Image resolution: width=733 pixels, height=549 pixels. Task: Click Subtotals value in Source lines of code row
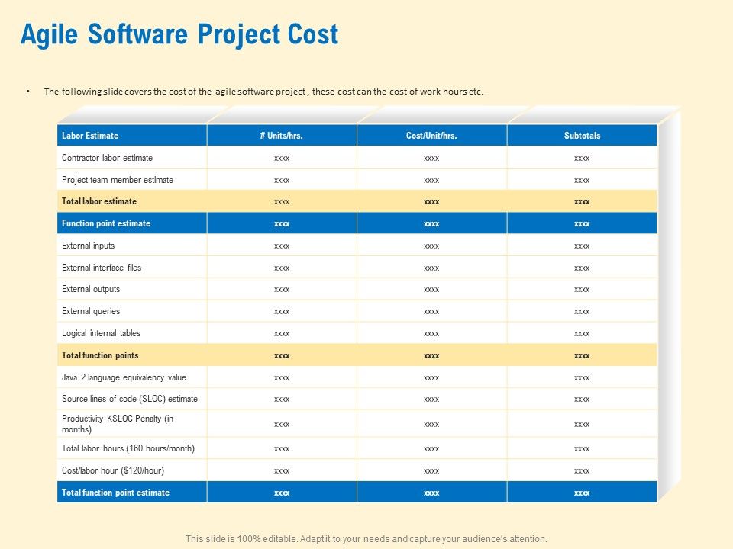pos(582,399)
